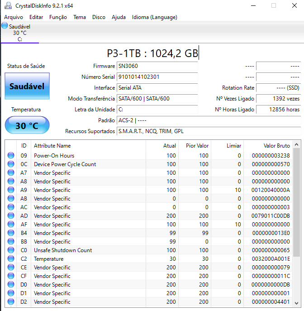Click the scroll up arrow of attribute list
Image resolution: width=304 pixels, height=311 pixels.
pyautogui.click(x=296, y=144)
